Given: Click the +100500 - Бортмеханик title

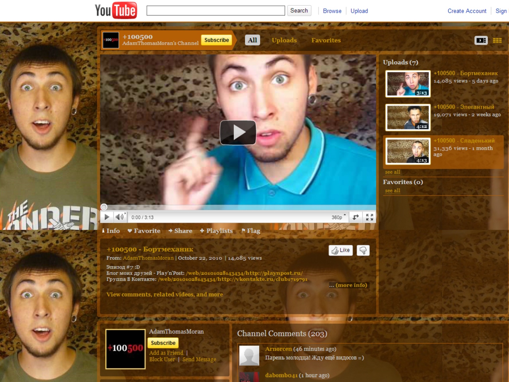Looking at the screenshot, I should [466, 73].
